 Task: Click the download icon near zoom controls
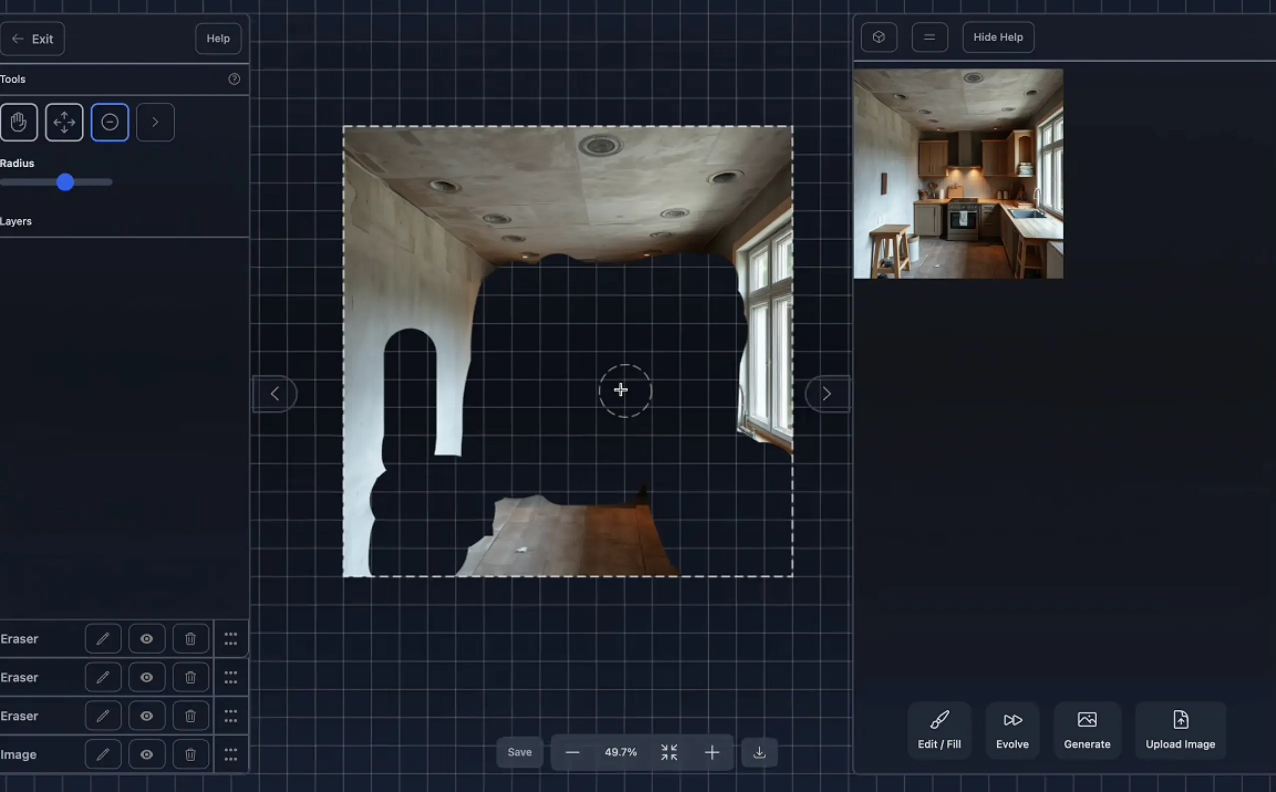click(x=759, y=752)
